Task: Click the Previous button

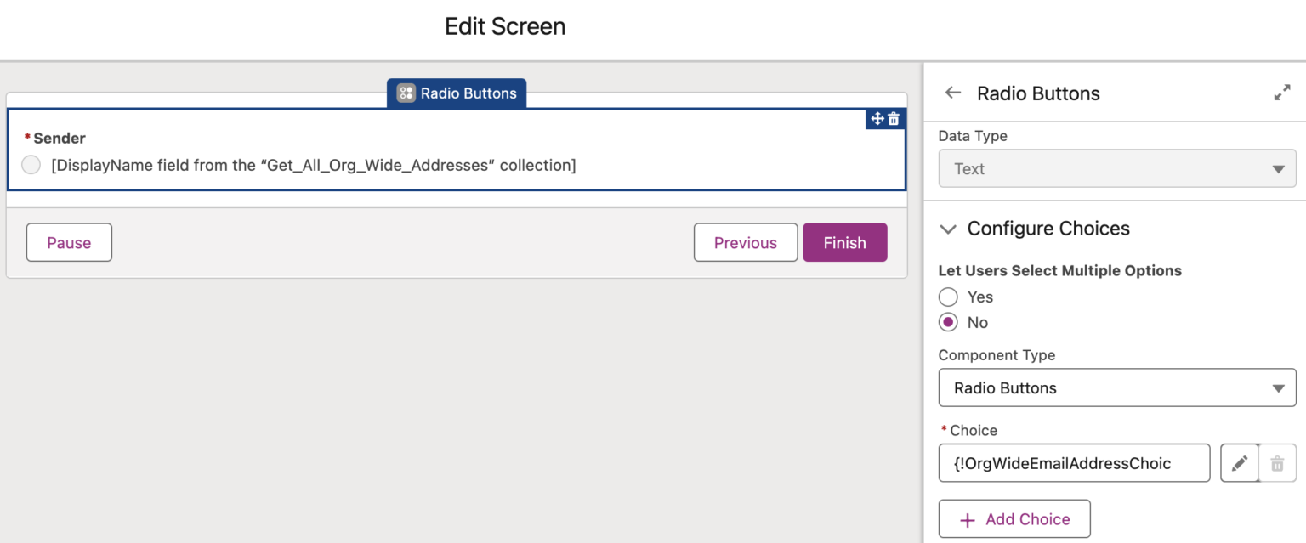Action: 745,242
